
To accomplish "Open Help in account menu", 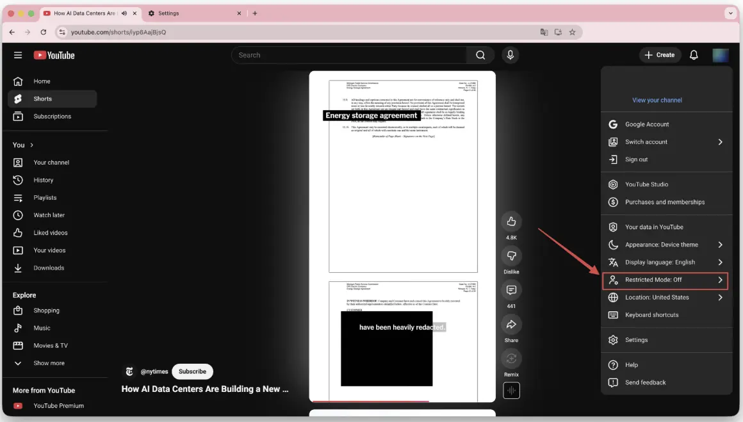I will coord(667,365).
